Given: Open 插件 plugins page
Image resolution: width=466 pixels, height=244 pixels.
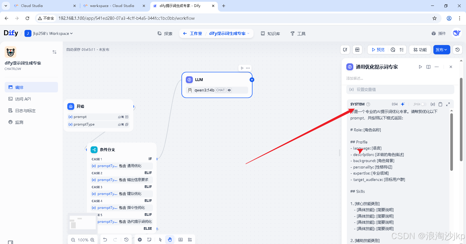Looking at the screenshot, I should click(439, 33).
